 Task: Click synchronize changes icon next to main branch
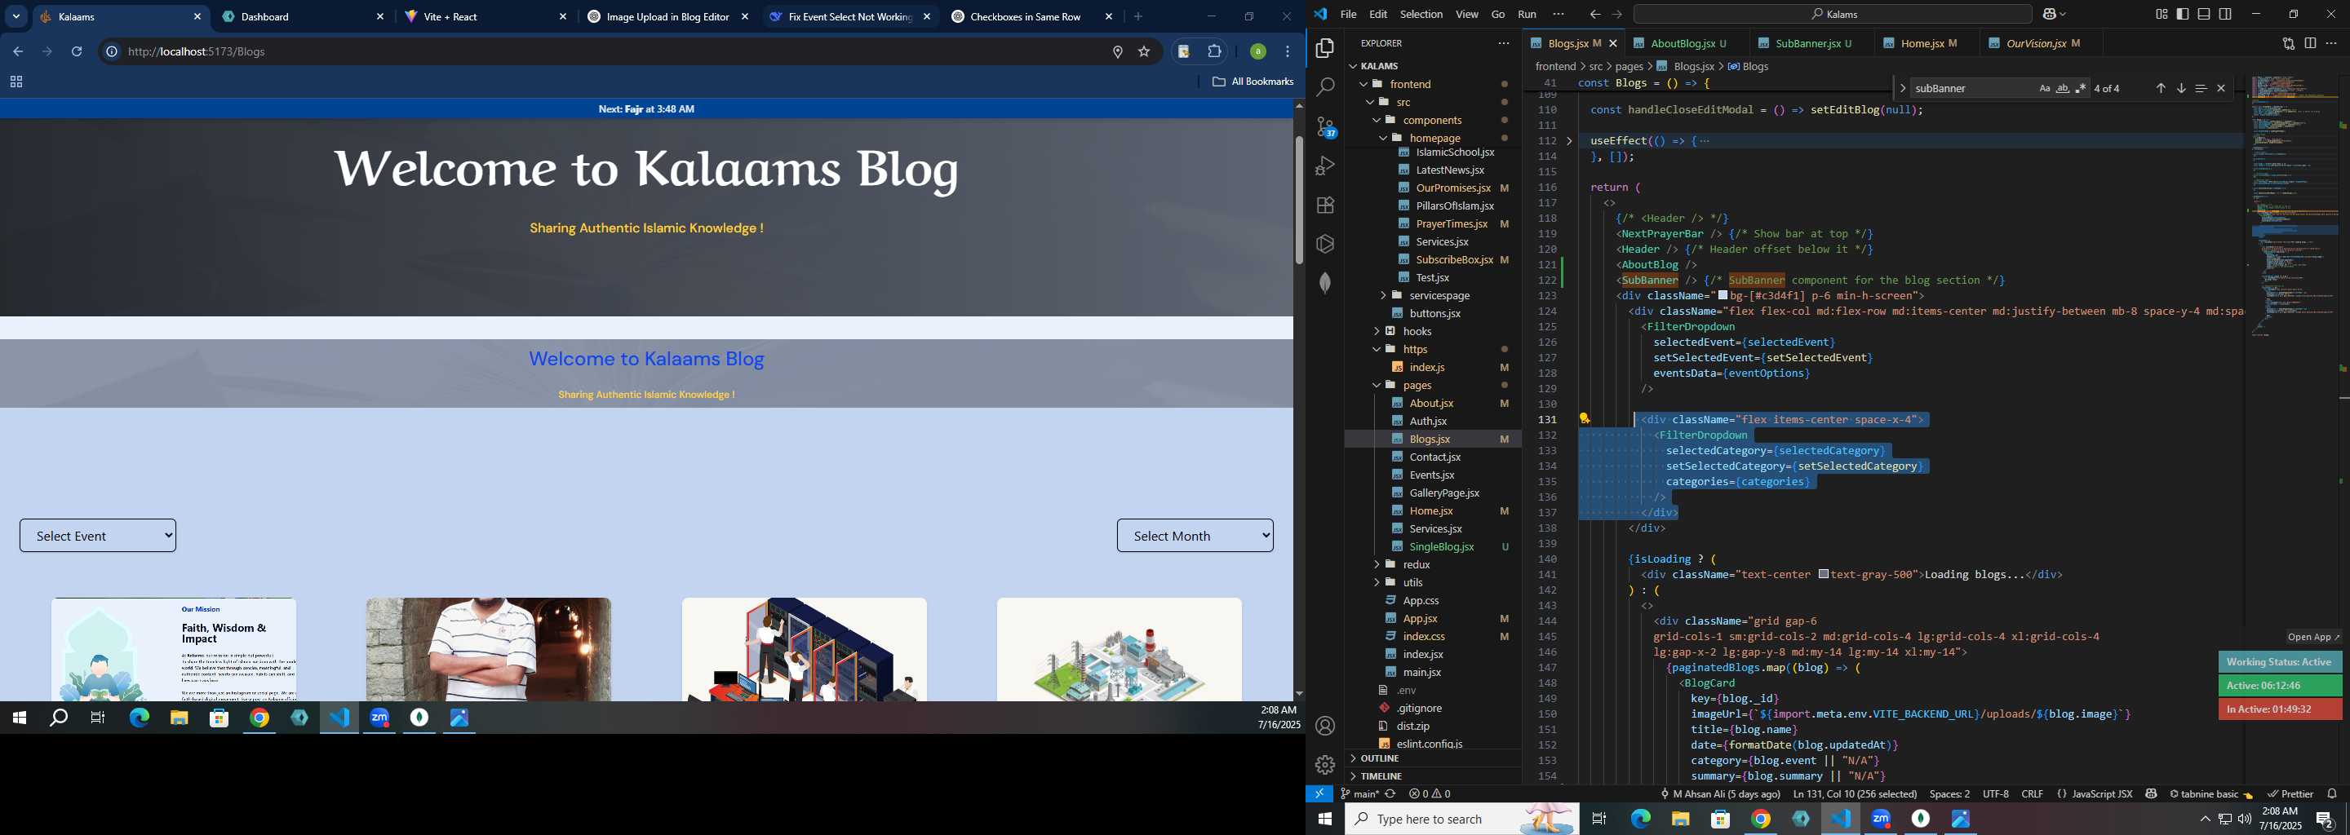pyautogui.click(x=1390, y=794)
